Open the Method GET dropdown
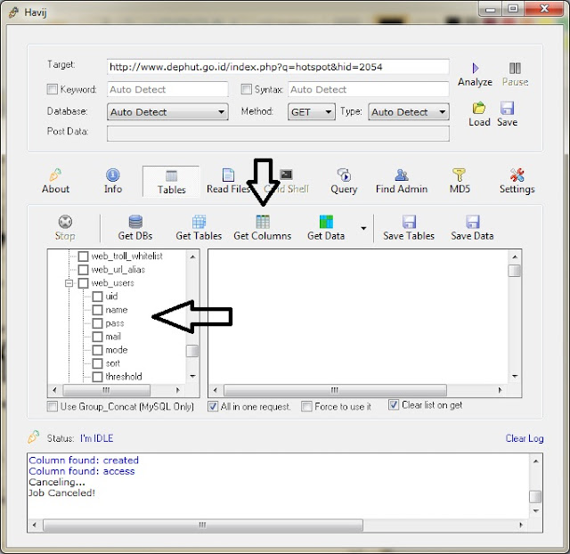Image resolution: width=570 pixels, height=554 pixels. tap(312, 112)
